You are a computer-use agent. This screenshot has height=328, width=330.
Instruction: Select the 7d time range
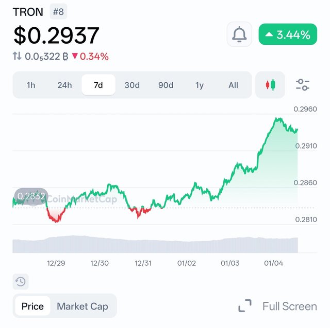coord(98,85)
